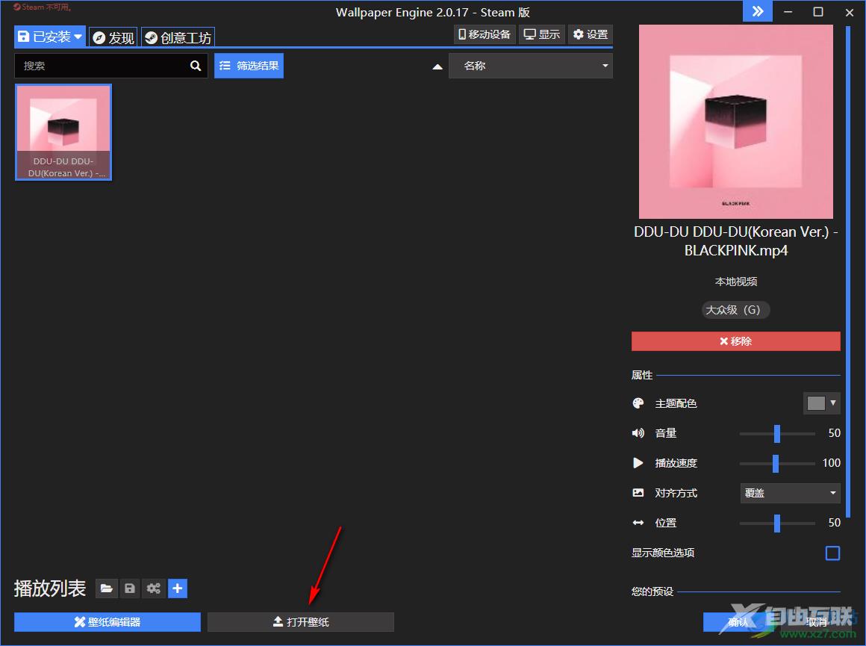Open playlist settings gears icon

point(154,588)
